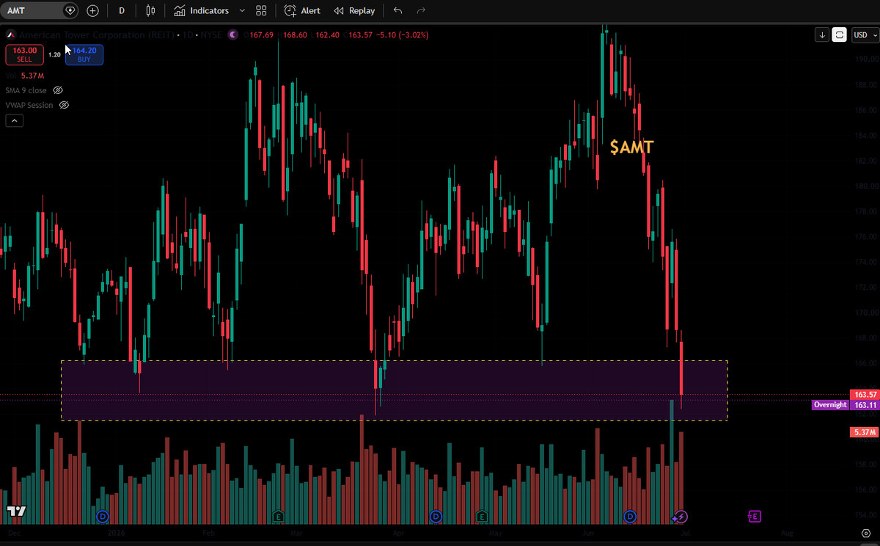Click the TradingView logo at bottom left
The height and width of the screenshot is (546, 880).
[16, 511]
